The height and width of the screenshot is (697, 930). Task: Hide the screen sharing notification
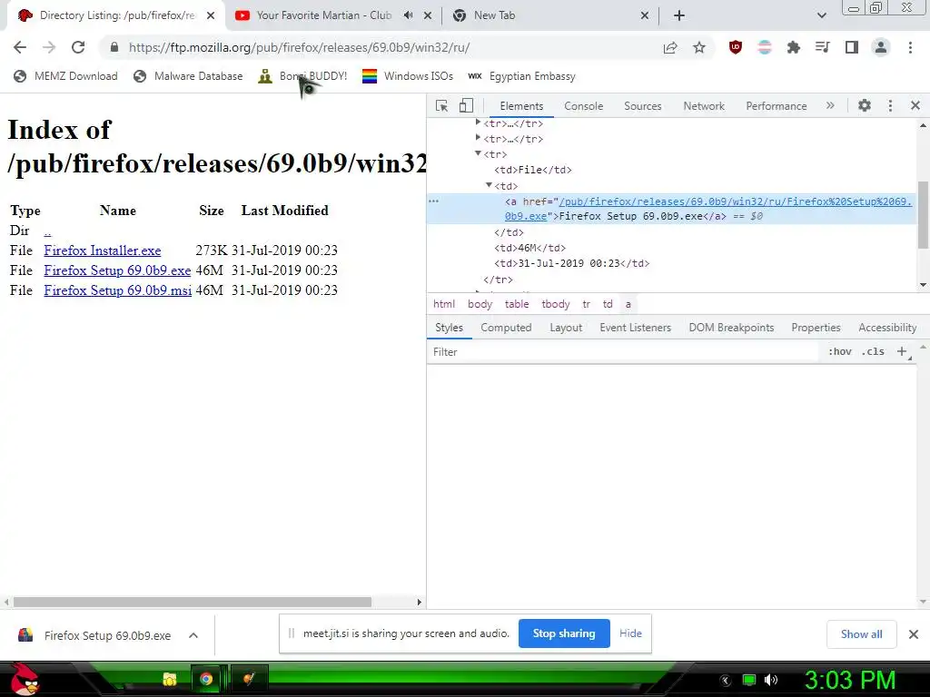click(x=630, y=633)
